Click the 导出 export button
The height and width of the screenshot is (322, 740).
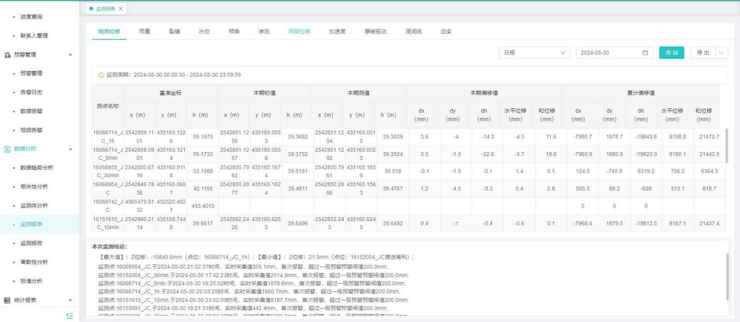(x=703, y=52)
